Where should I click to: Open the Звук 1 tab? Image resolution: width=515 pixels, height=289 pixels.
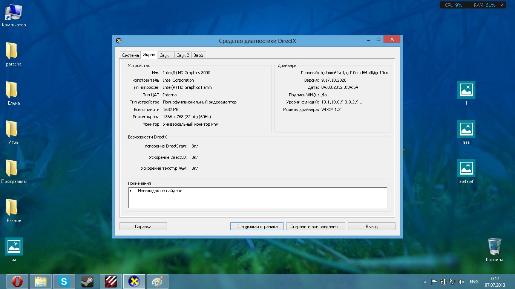coord(166,55)
